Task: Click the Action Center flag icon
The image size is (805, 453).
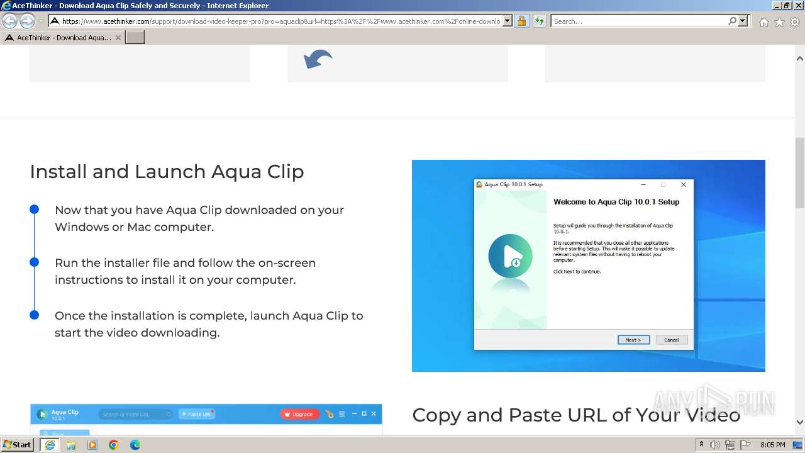Action: [745, 445]
